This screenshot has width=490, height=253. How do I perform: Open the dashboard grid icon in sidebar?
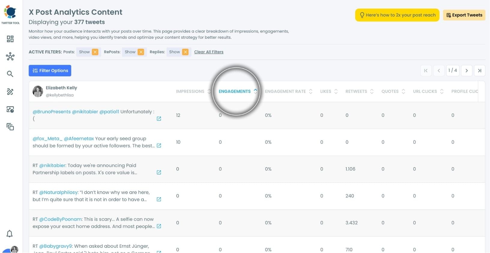coord(10,39)
